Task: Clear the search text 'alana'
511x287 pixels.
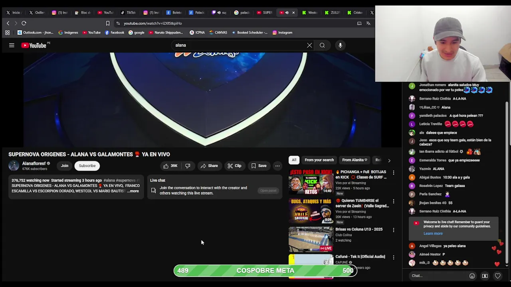Action: tap(309, 45)
